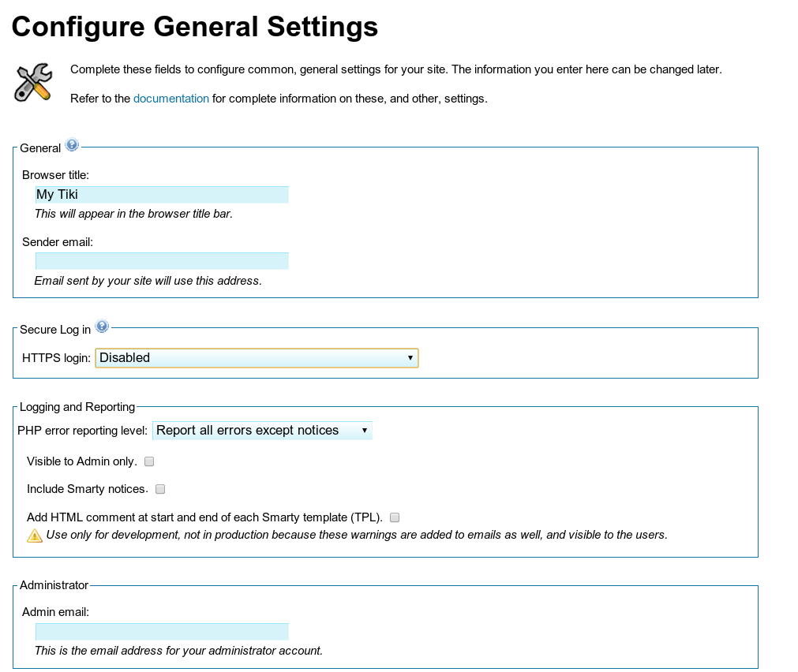Expand the HTTPS login dropdown
The width and height of the screenshot is (798, 672).
[257, 358]
